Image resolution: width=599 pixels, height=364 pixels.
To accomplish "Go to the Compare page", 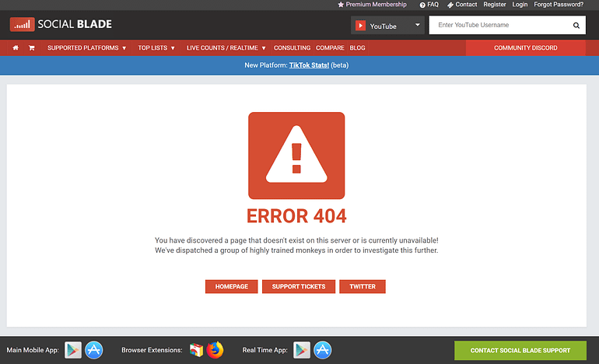I will pyautogui.click(x=330, y=48).
